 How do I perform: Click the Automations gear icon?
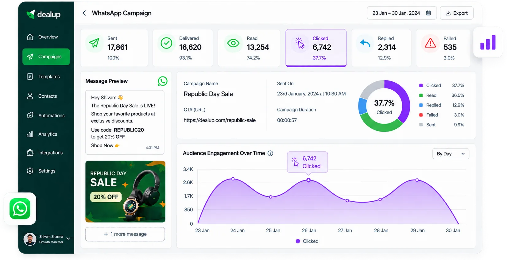pyautogui.click(x=30, y=115)
